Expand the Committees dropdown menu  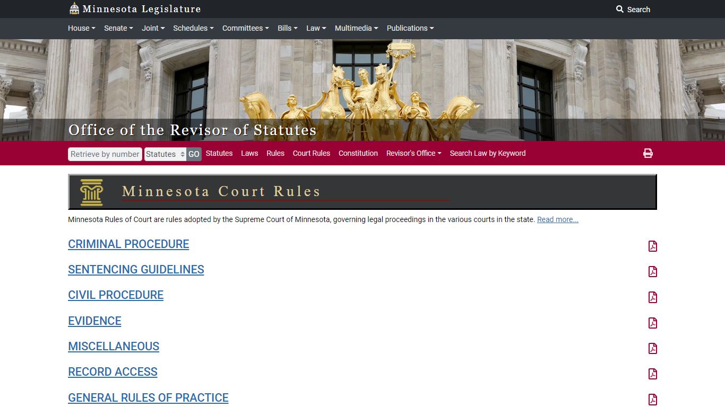click(245, 28)
